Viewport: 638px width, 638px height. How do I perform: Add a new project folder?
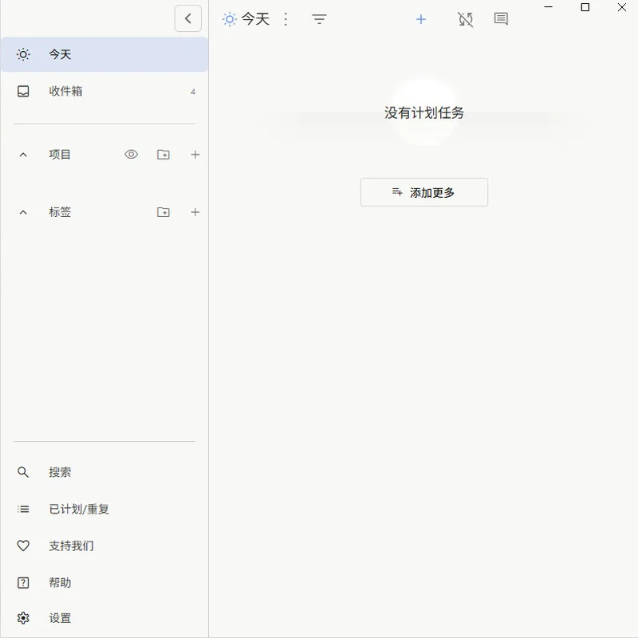163,155
